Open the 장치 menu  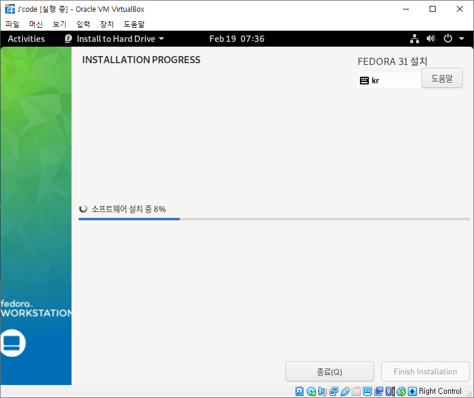click(107, 24)
